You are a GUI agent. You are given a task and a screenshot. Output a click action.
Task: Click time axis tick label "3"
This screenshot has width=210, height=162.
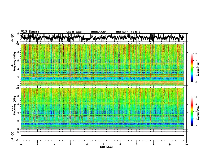tap(71, 145)
